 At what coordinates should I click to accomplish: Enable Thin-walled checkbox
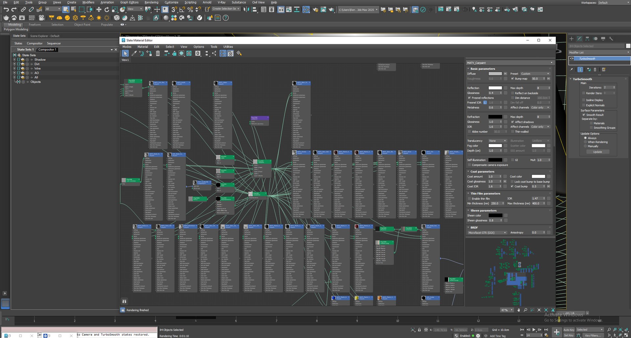(x=512, y=131)
